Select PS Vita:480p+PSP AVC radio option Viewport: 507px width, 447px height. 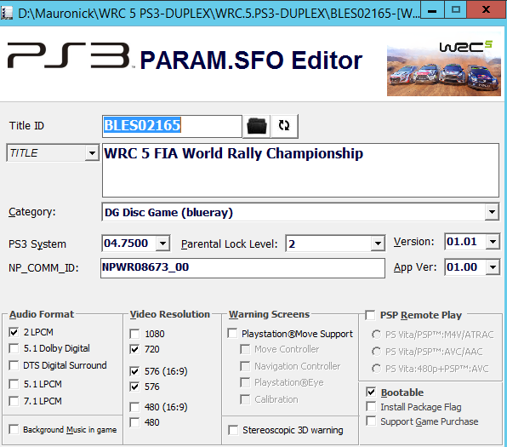[x=376, y=369]
